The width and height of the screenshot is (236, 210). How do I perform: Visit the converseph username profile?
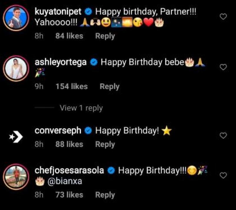click(x=58, y=131)
